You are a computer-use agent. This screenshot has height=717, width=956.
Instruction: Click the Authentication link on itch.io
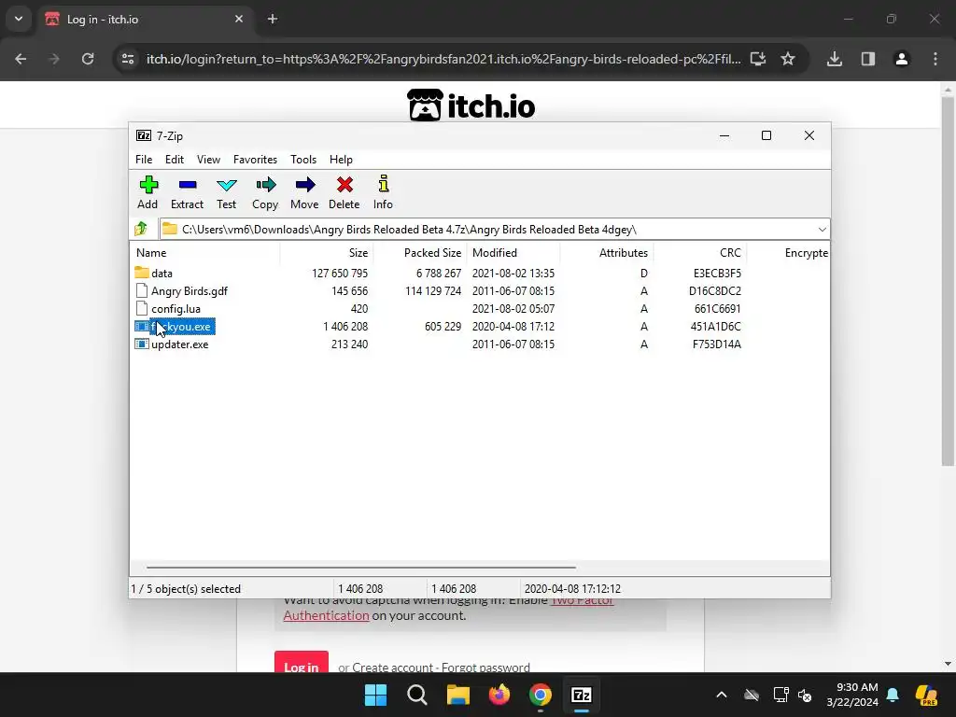[x=326, y=615]
